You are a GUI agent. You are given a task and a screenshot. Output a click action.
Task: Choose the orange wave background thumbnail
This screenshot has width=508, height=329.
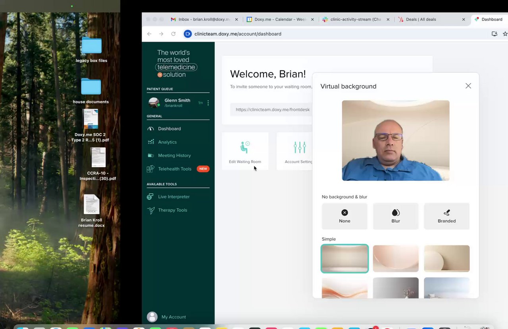click(344, 288)
